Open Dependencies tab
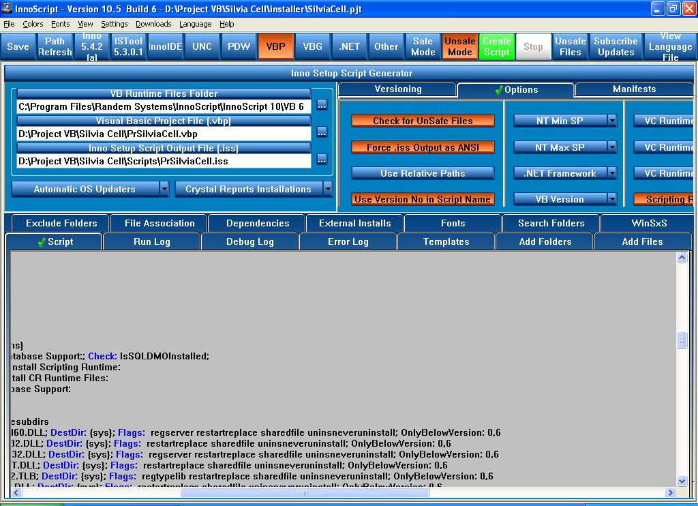Viewport: 698px width, 506px height. [x=257, y=223]
